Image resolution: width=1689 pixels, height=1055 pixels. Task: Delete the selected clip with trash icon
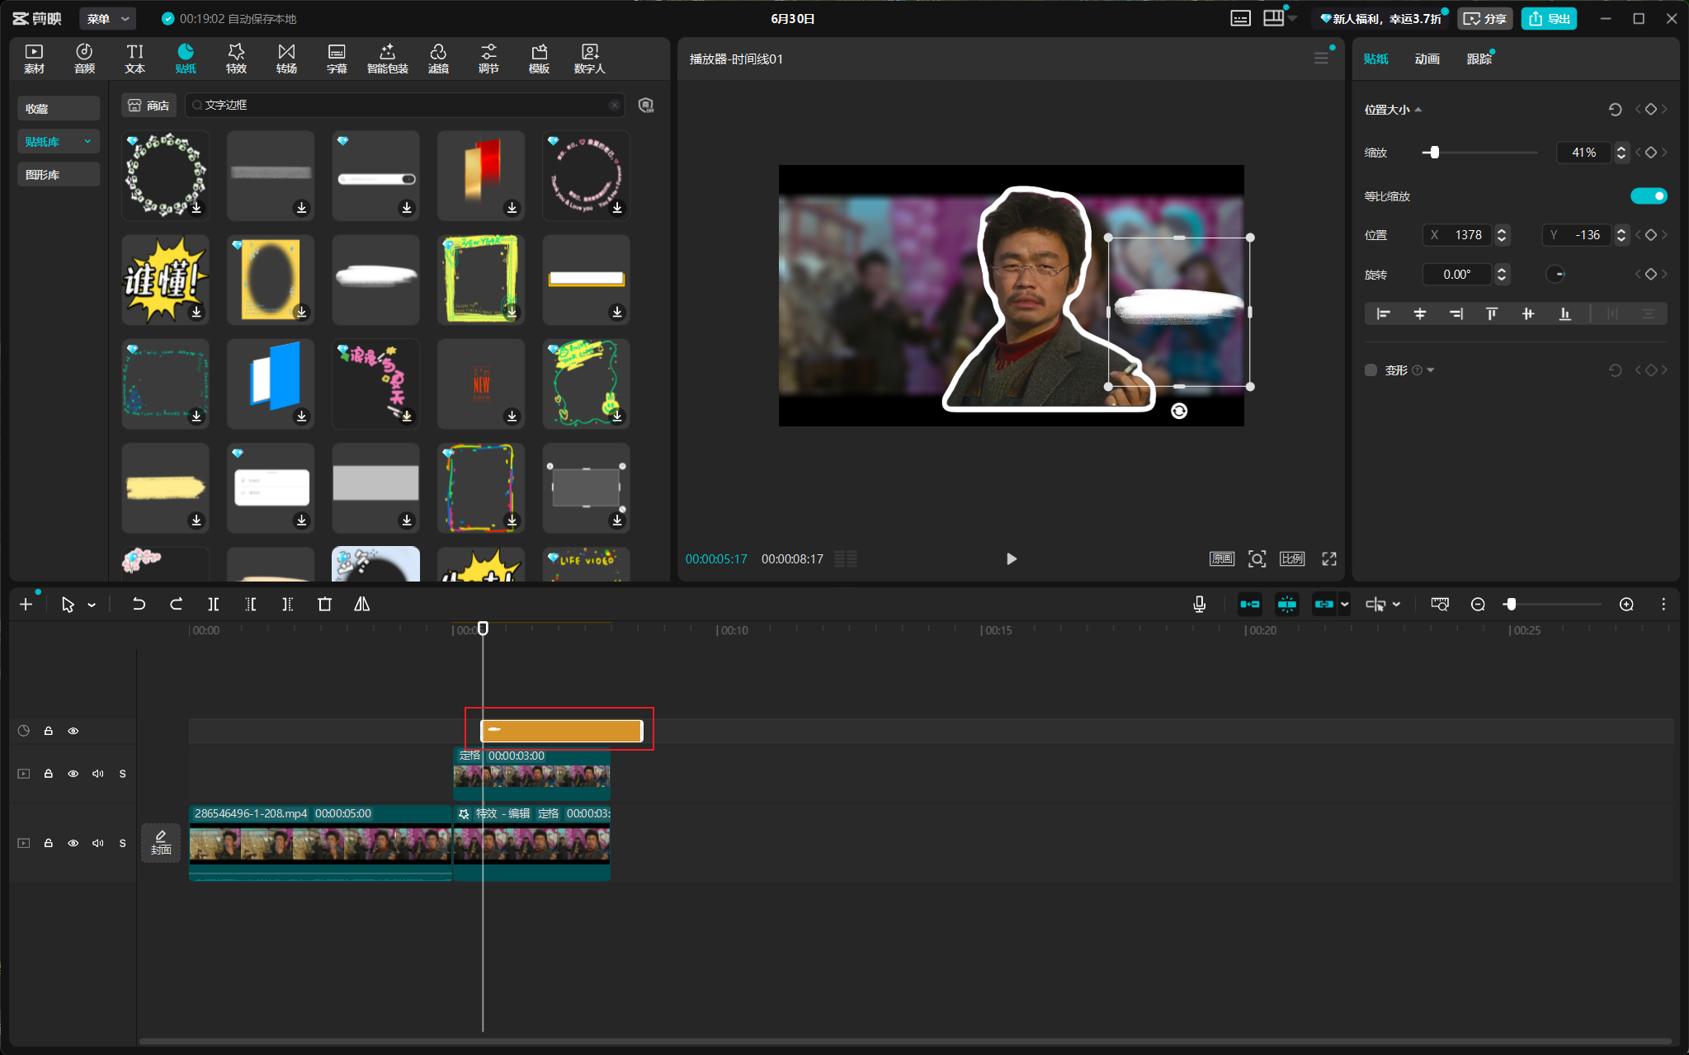324,605
